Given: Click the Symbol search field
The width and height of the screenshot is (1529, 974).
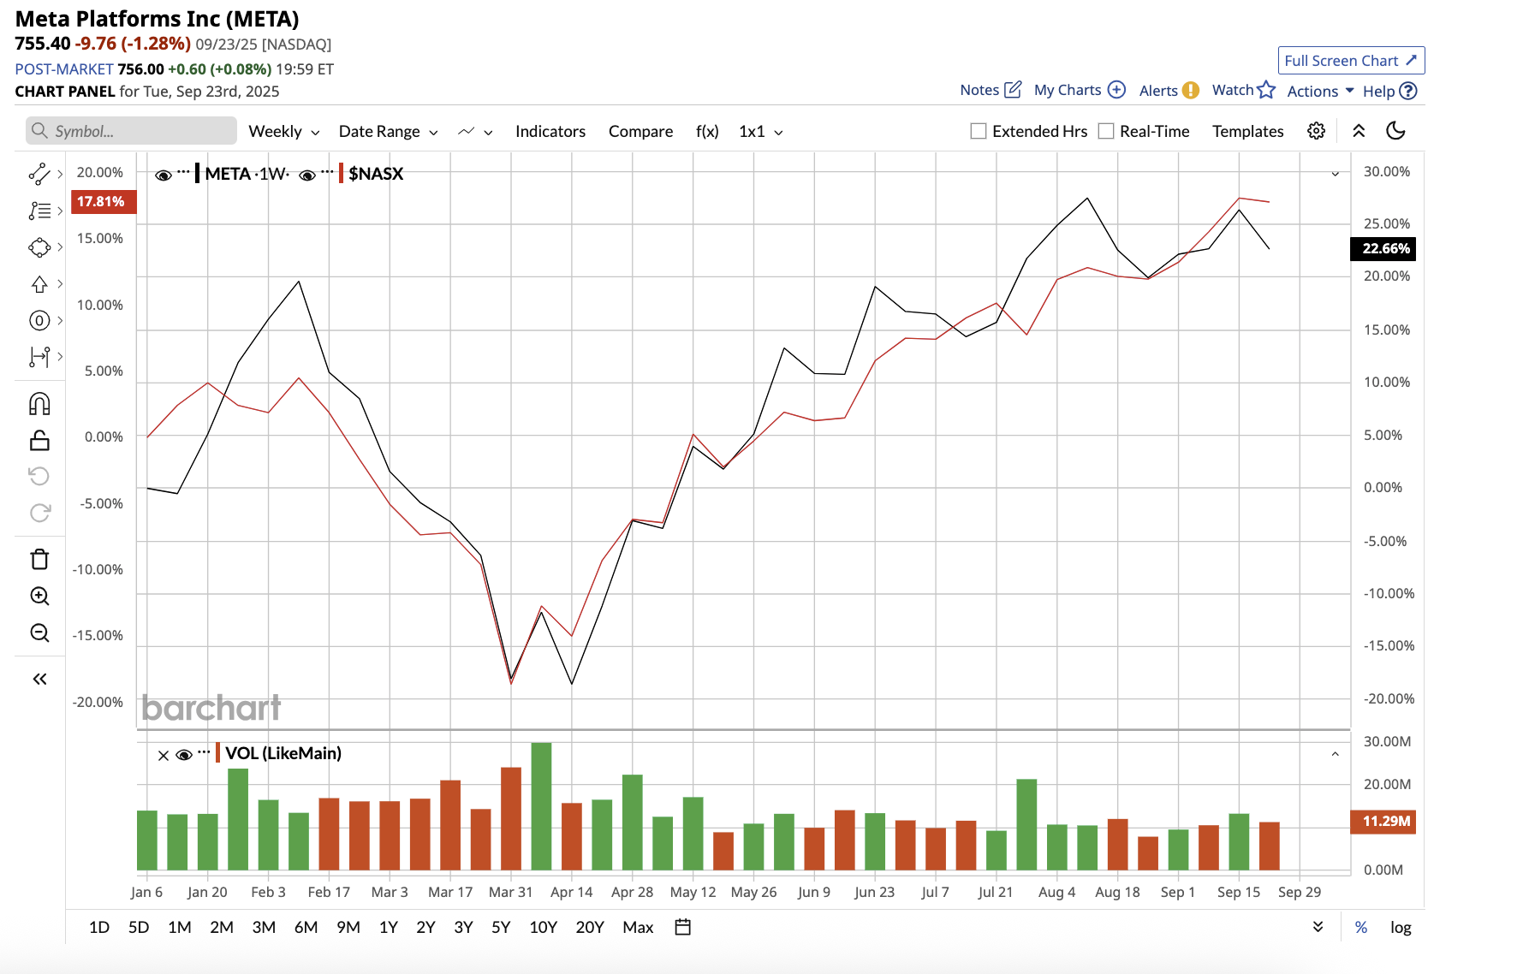Looking at the screenshot, I should (131, 131).
